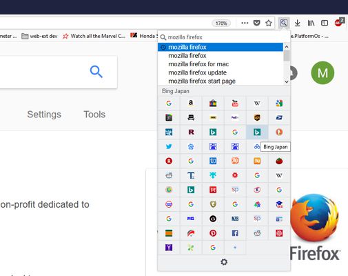Select highlighted mozilla firefox history suggestion
Image resolution: width=348 pixels, height=276 pixels.
point(221,47)
